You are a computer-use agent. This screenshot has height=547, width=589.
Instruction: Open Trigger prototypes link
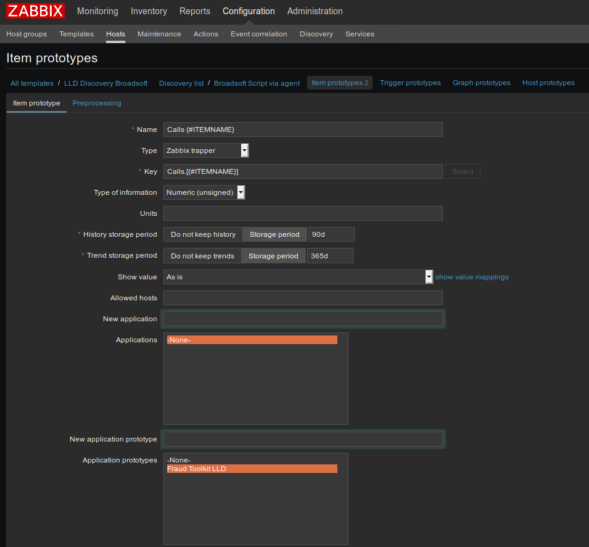click(x=410, y=83)
